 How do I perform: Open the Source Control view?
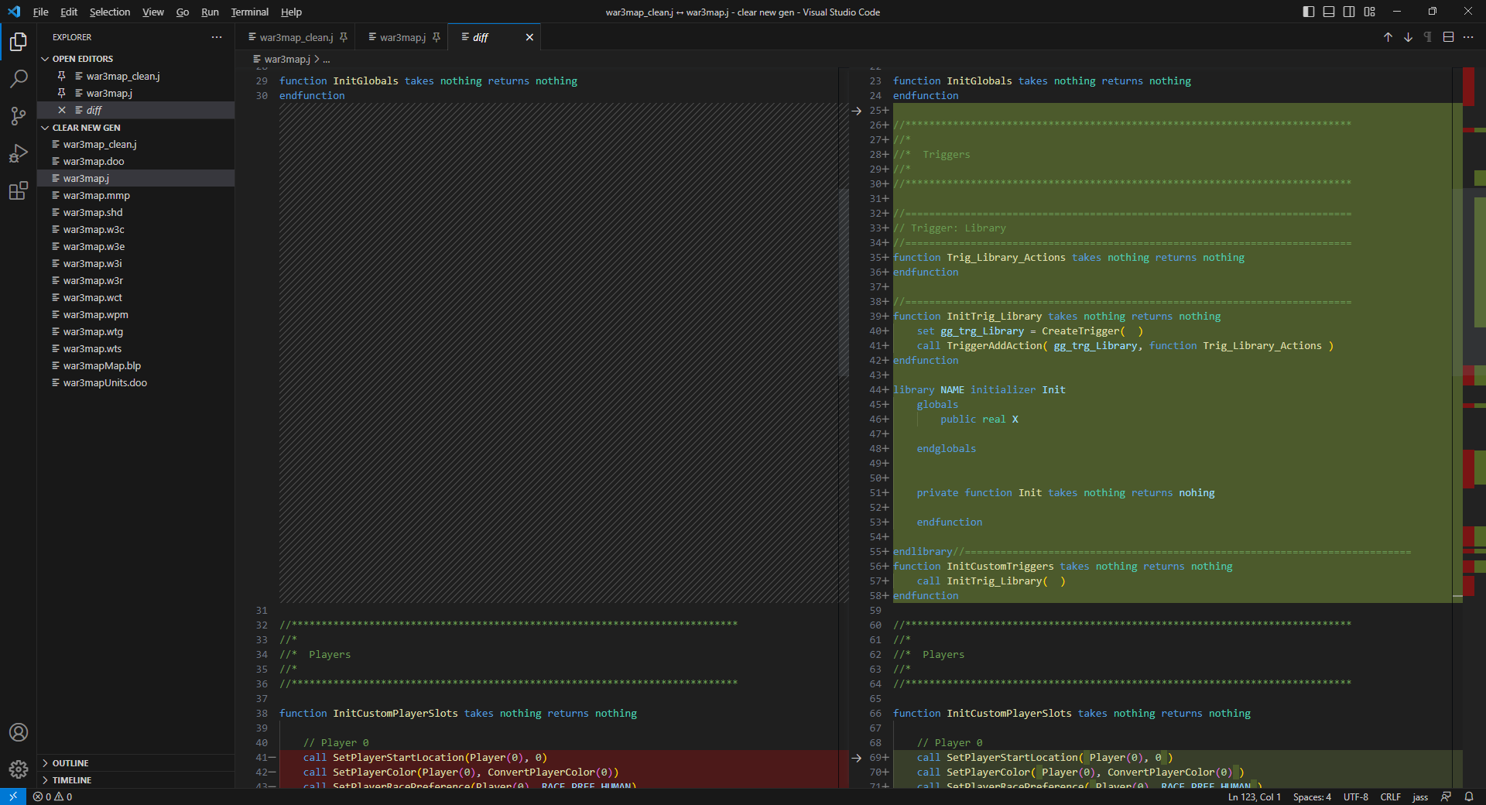(19, 116)
